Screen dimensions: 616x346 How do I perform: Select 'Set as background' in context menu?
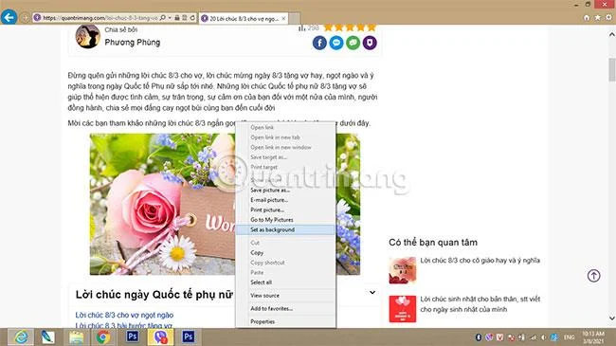[285, 229]
